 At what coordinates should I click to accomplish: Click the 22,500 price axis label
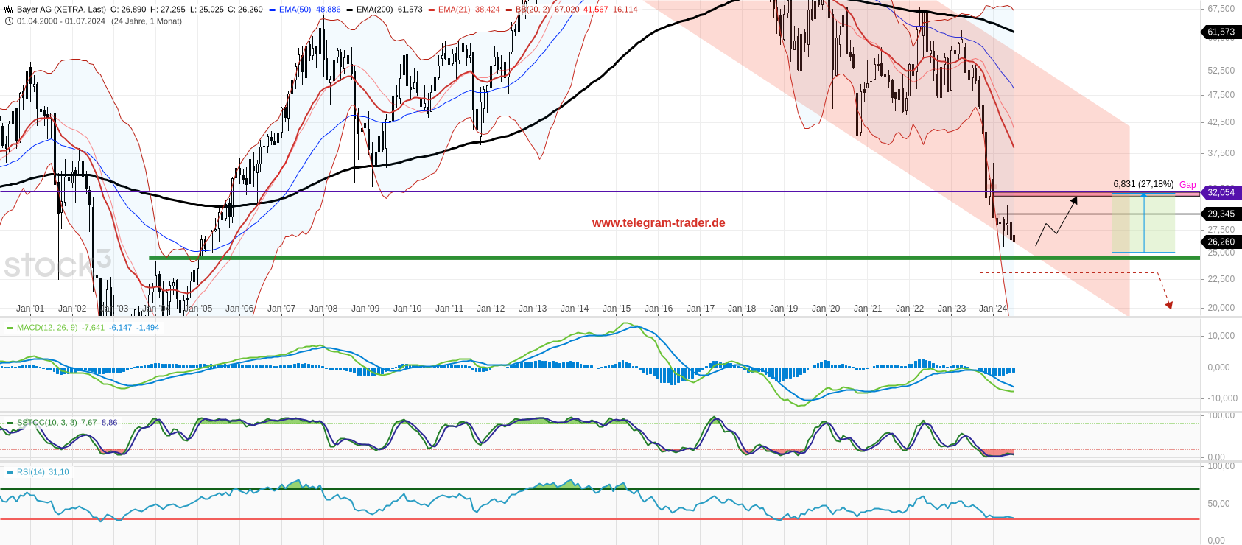(x=1221, y=279)
